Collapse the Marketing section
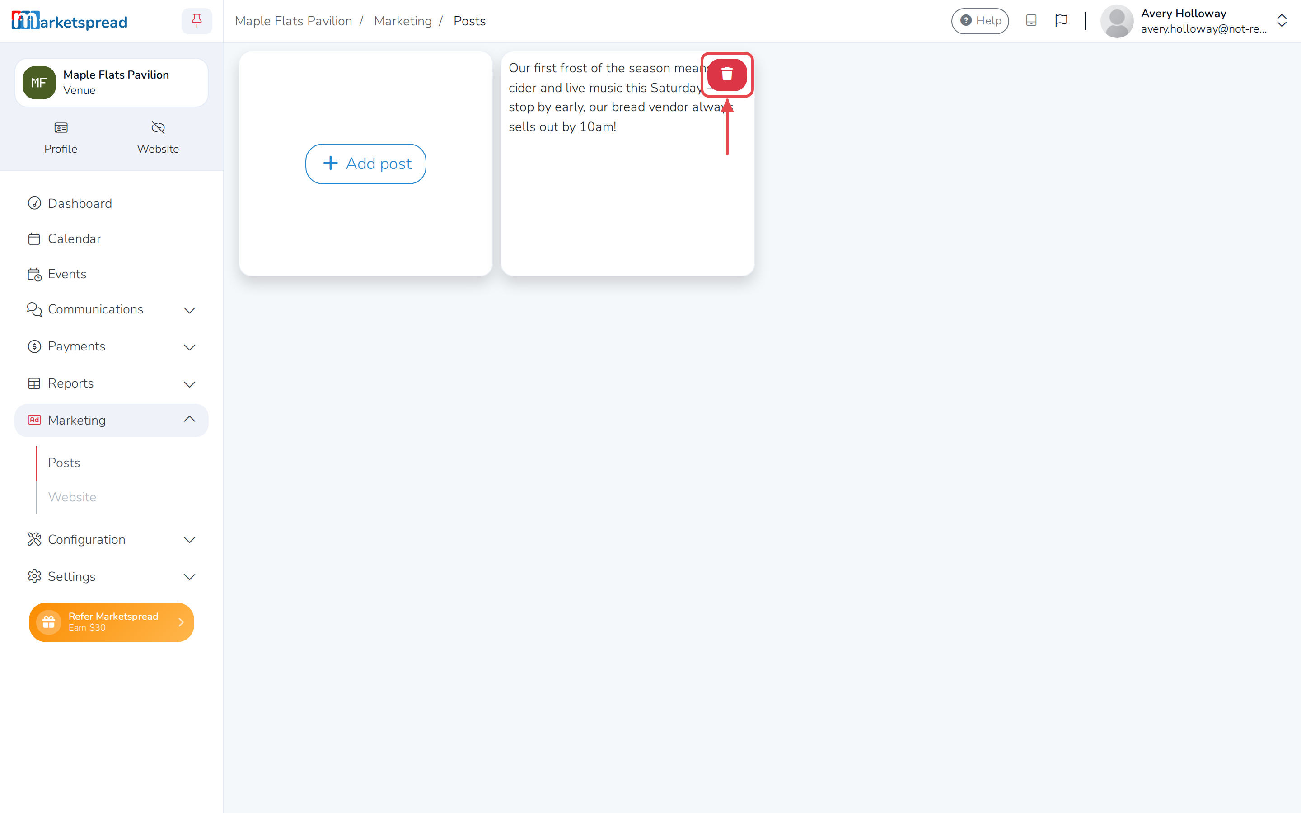Screen dimensions: 1301x813 coord(111,420)
